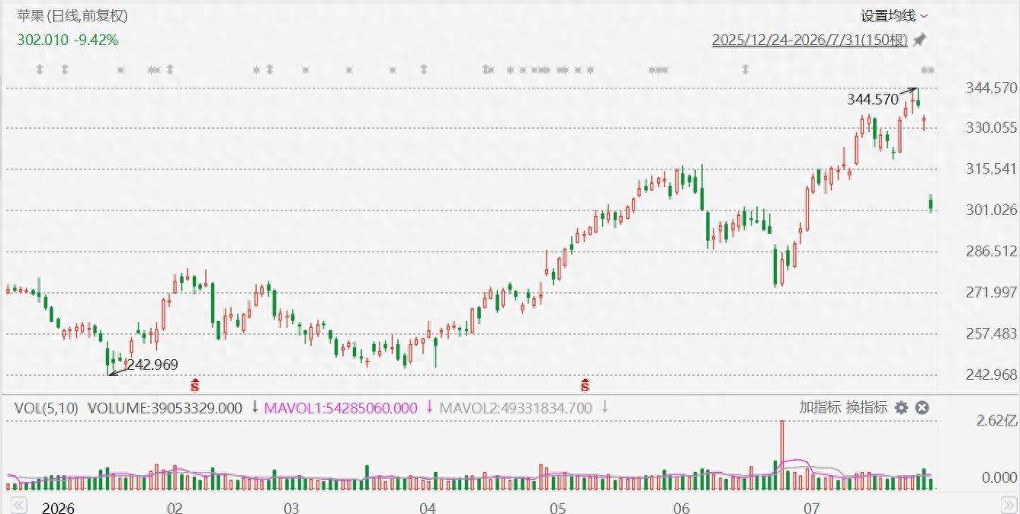
Task: Click the 315.541 price axis label
Action: [991, 169]
